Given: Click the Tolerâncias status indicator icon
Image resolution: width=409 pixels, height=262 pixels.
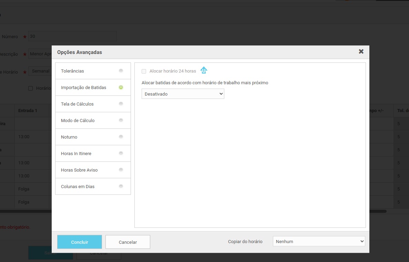Looking at the screenshot, I should (x=121, y=71).
